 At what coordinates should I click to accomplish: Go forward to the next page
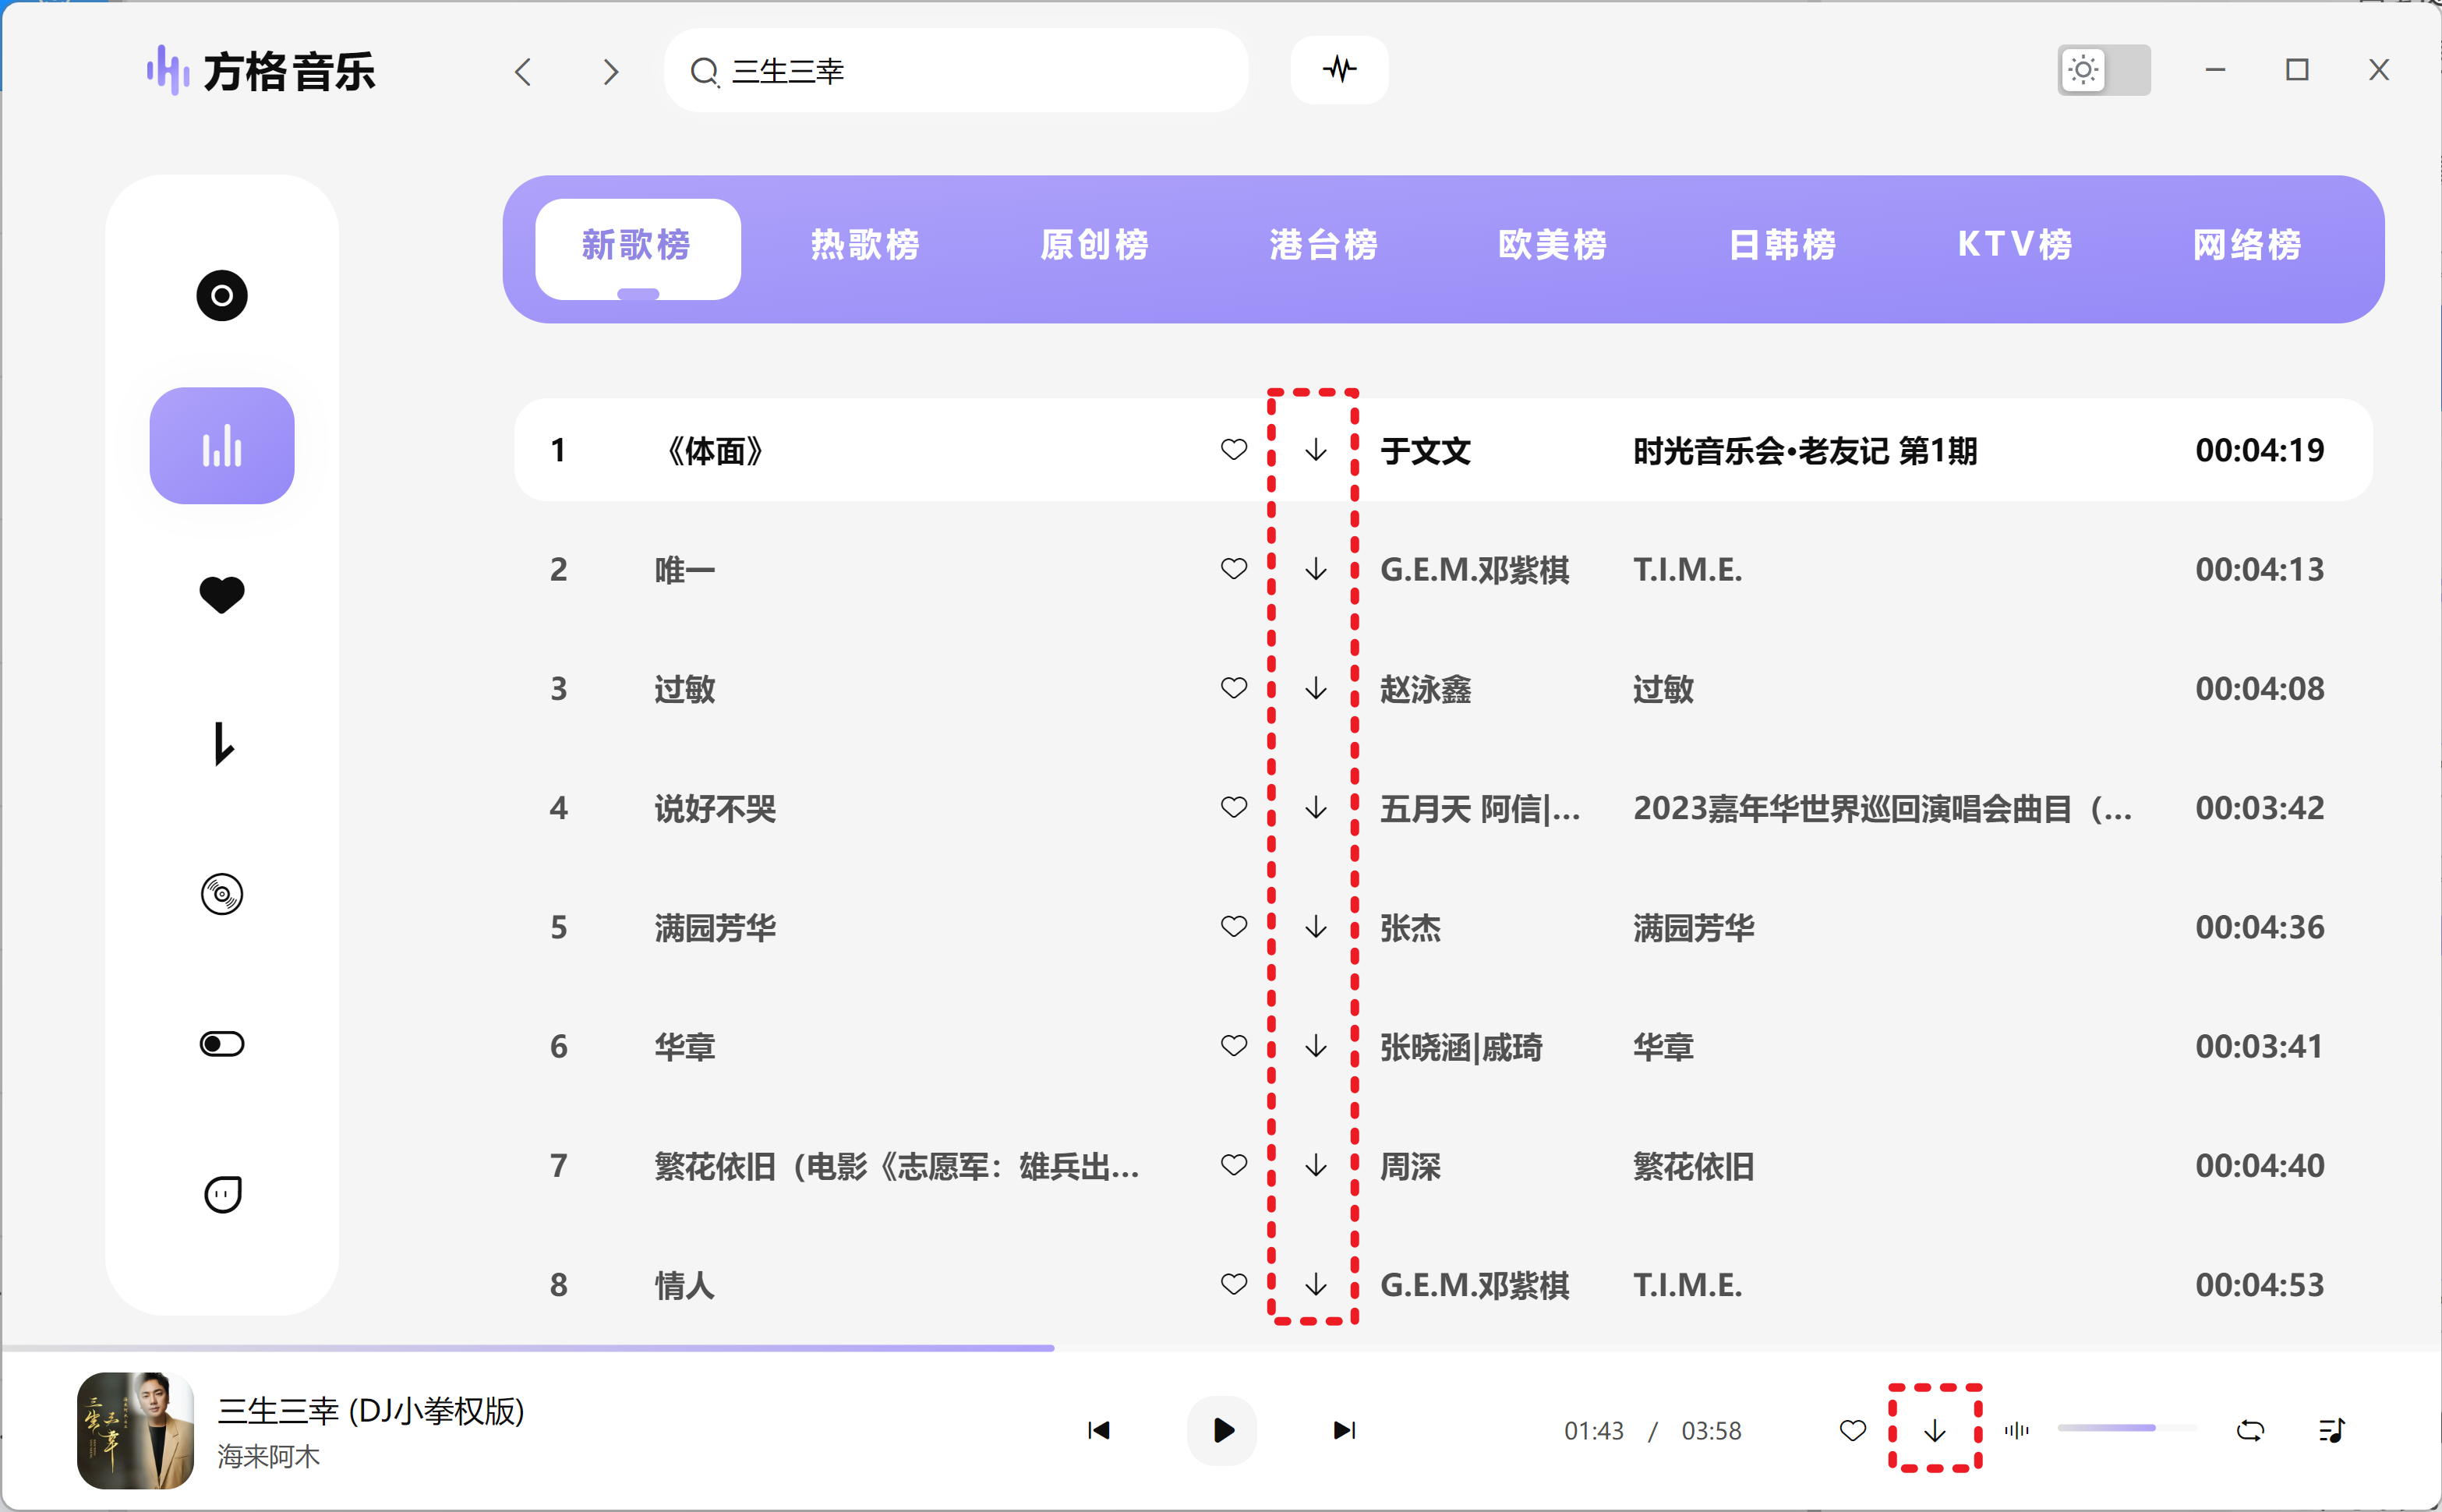point(611,72)
